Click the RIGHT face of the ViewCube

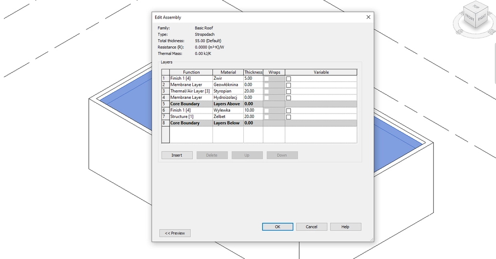point(482,18)
